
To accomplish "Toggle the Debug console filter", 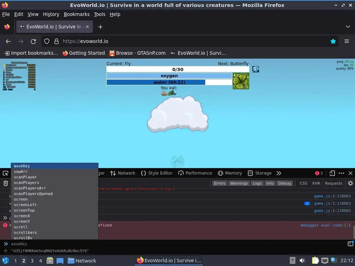I will tap(285, 183).
